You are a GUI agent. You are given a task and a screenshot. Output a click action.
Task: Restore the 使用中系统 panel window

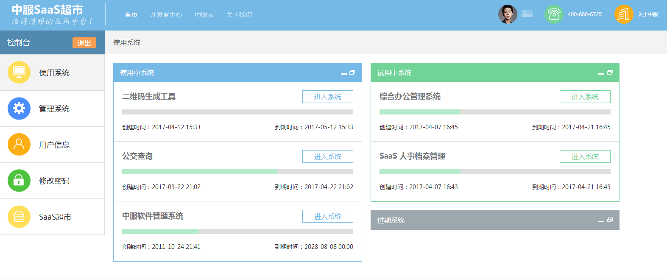[x=352, y=73]
